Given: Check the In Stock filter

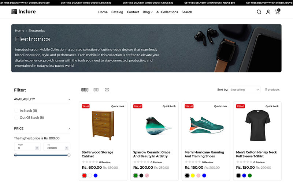Looking at the screenshot, I should (16, 111).
